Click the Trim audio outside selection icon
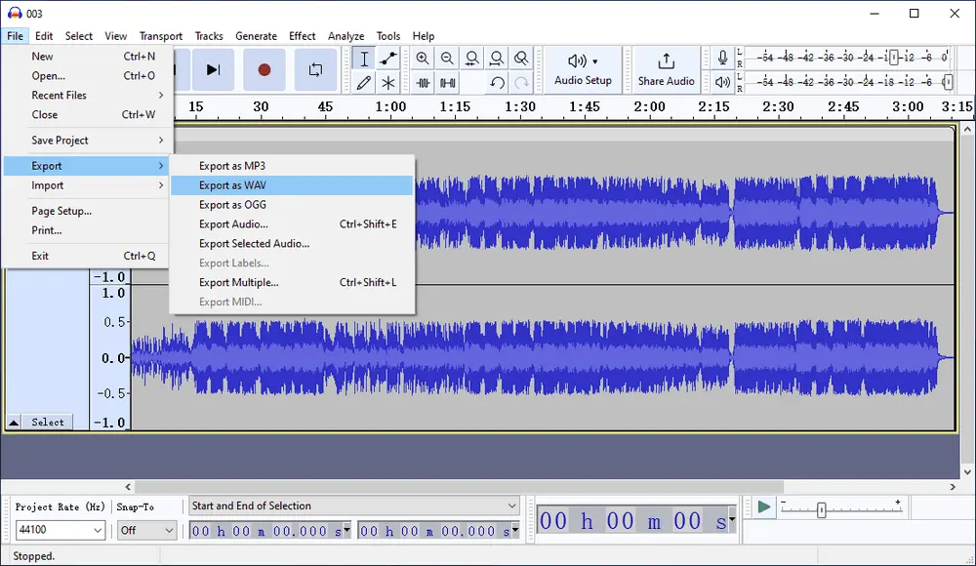This screenshot has height=566, width=976. 424,83
